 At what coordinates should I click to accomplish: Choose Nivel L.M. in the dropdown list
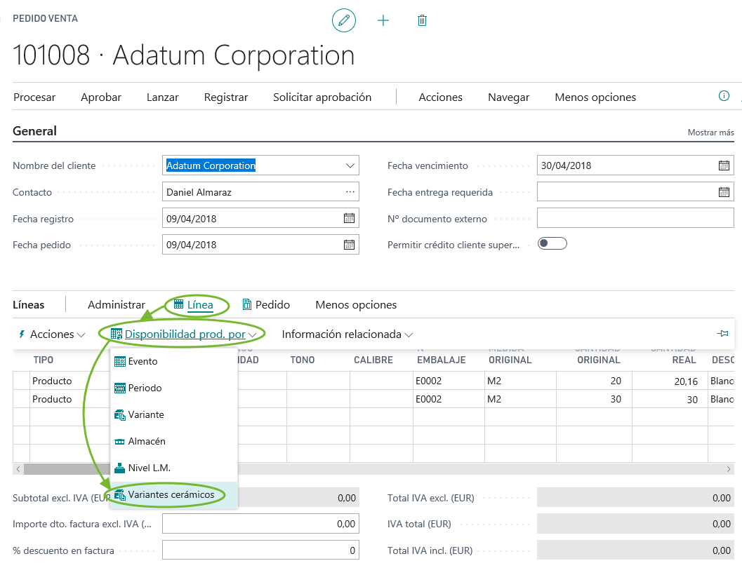[173, 468]
